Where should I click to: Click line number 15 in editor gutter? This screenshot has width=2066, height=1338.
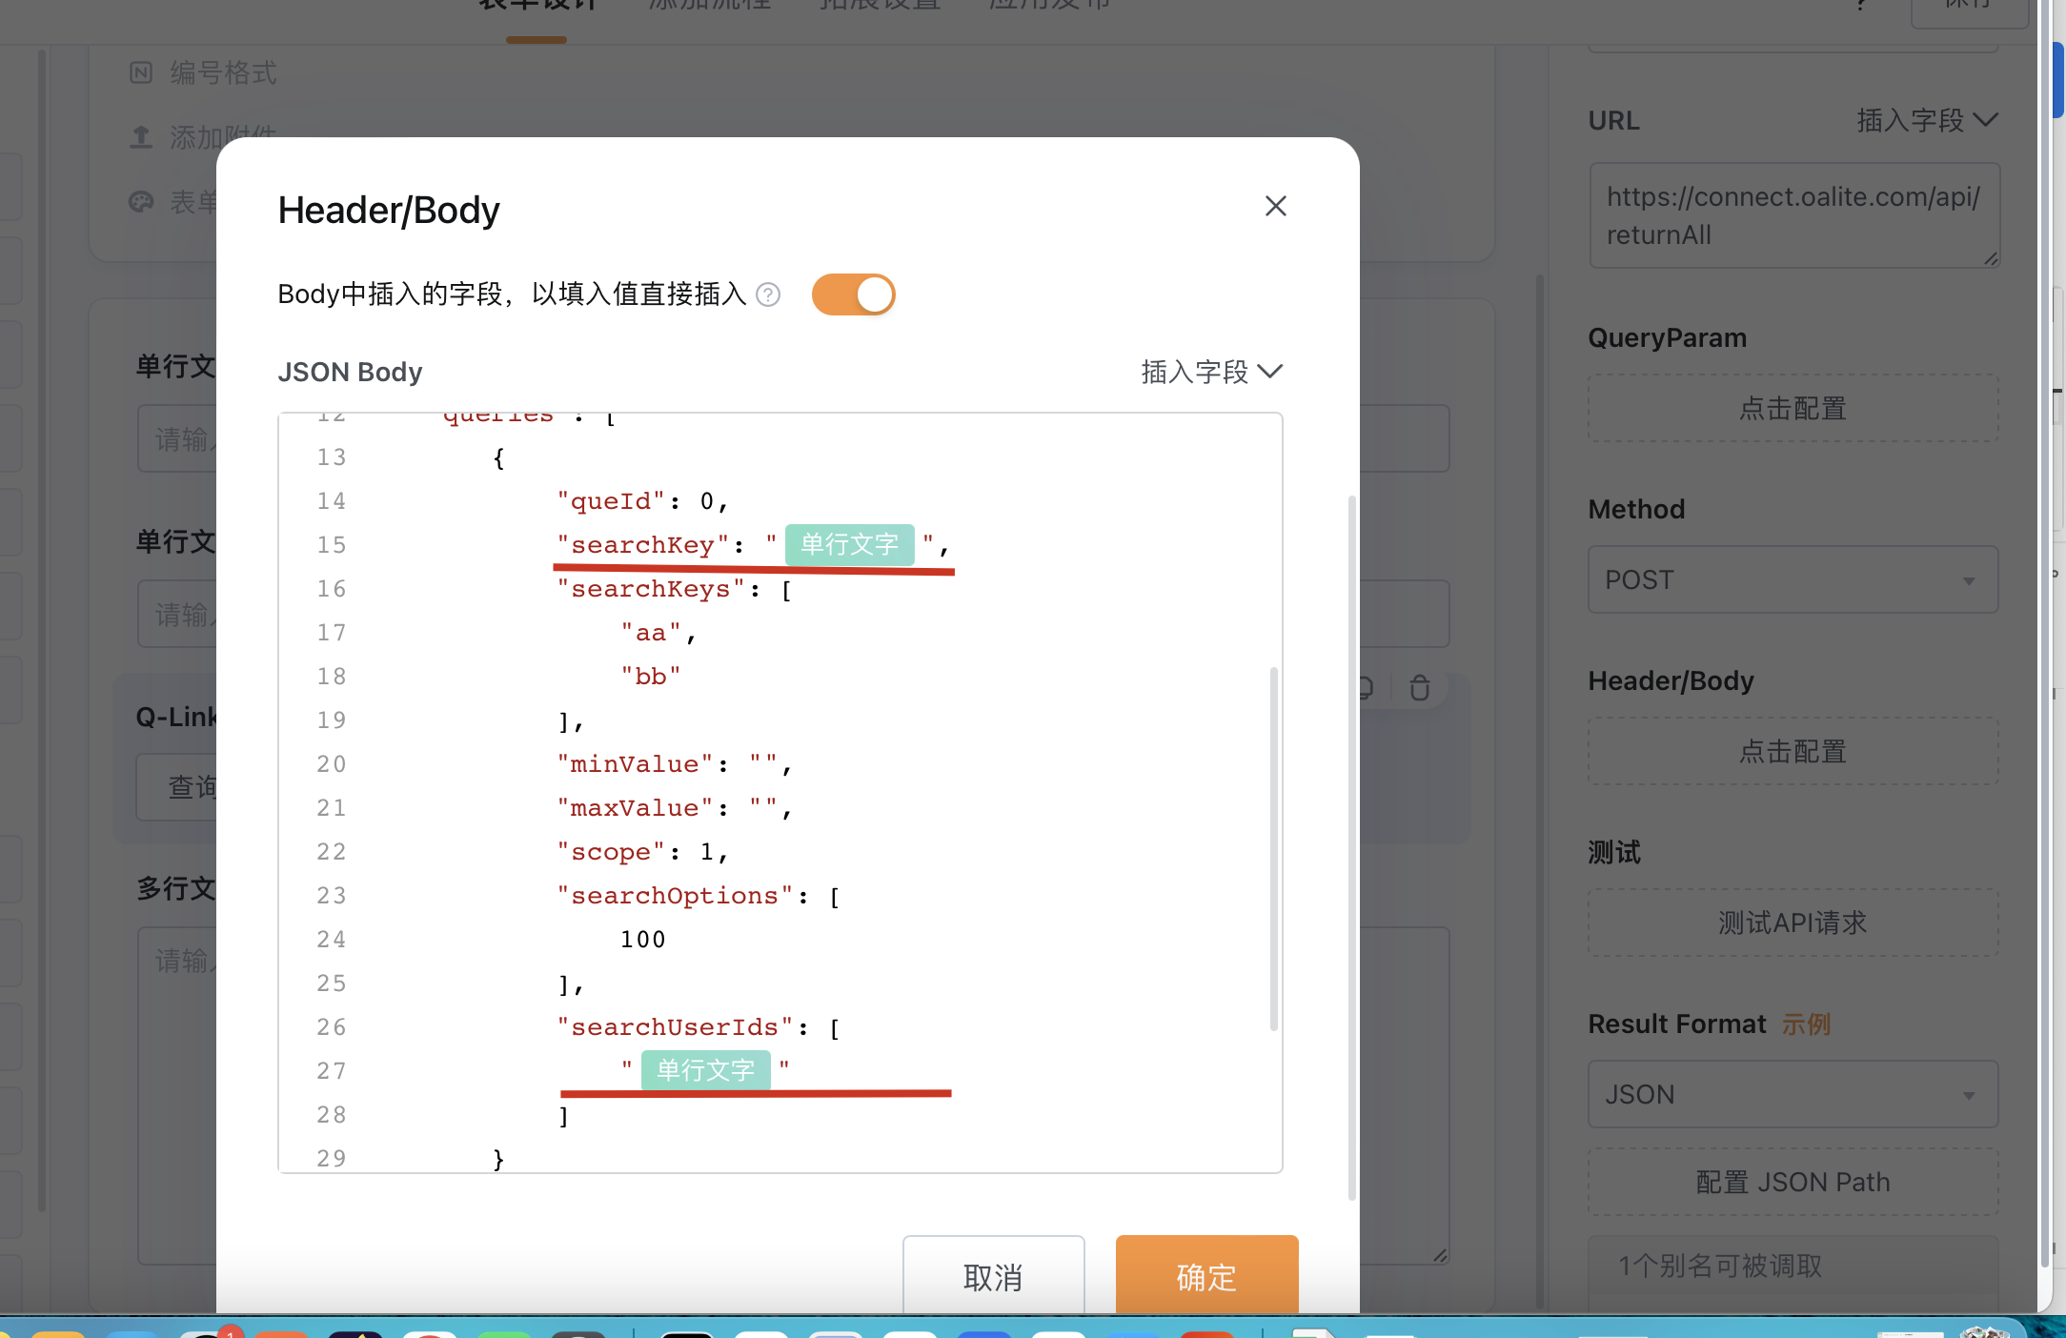point(332,545)
